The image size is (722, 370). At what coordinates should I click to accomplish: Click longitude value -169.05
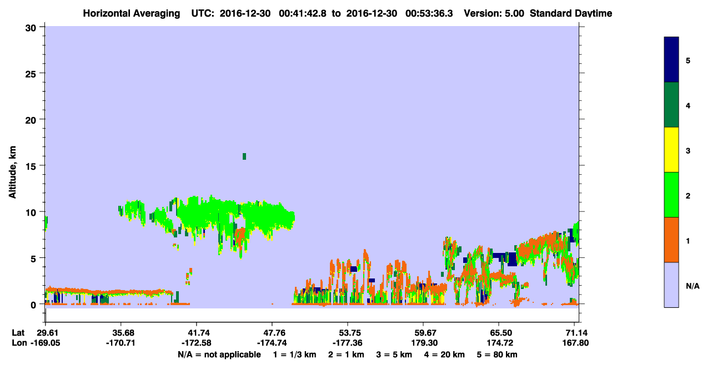[45, 343]
